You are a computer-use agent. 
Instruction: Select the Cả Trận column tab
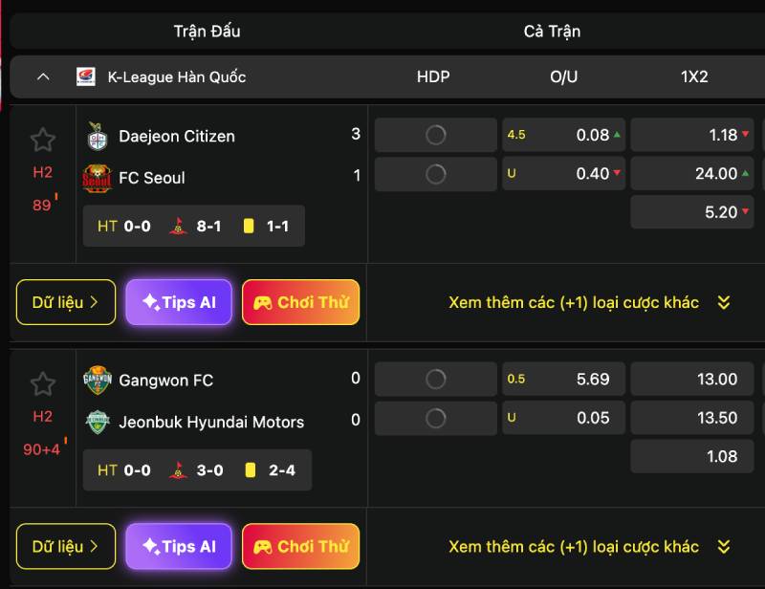(552, 32)
